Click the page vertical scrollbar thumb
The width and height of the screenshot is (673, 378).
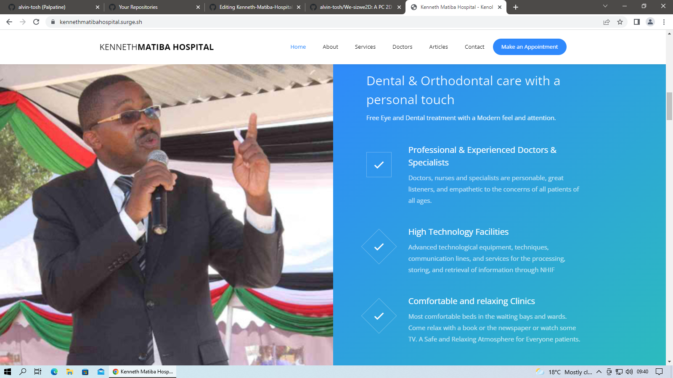[x=669, y=106]
